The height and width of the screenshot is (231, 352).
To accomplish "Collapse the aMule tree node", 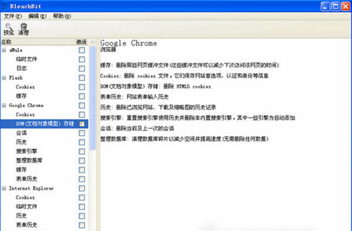I will click(x=4, y=50).
